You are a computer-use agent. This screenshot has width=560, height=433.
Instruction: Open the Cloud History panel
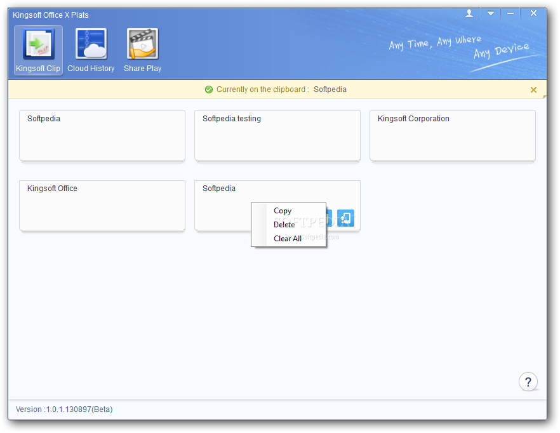(91, 50)
